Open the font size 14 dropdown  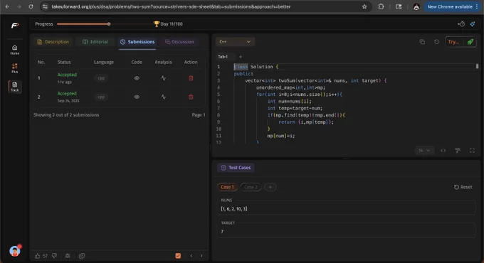pos(424,151)
